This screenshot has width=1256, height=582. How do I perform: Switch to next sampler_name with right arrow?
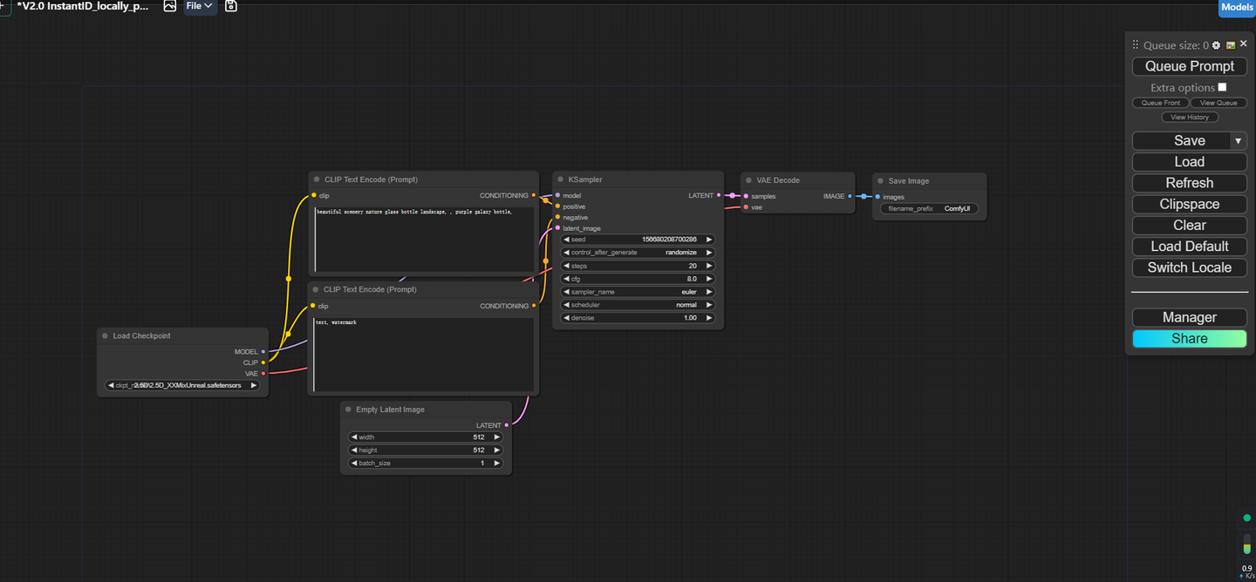[709, 292]
